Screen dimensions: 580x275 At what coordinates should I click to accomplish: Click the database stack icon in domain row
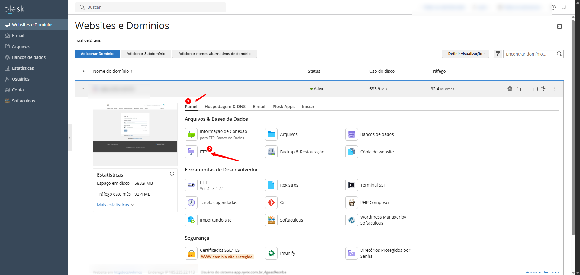tap(535, 89)
